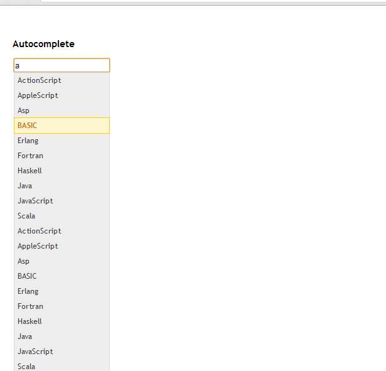Pick ActionScript directly beneath the input field
Image resolution: width=386 pixels, height=371 pixels.
[62, 80]
